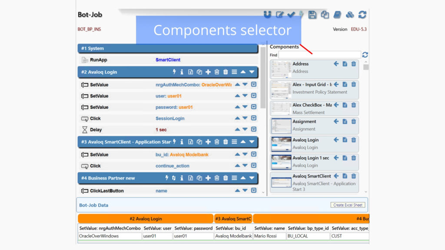Click the Excel icon in the #4 Business Partner new header
The image size is (445, 250).
pyautogui.click(x=191, y=178)
